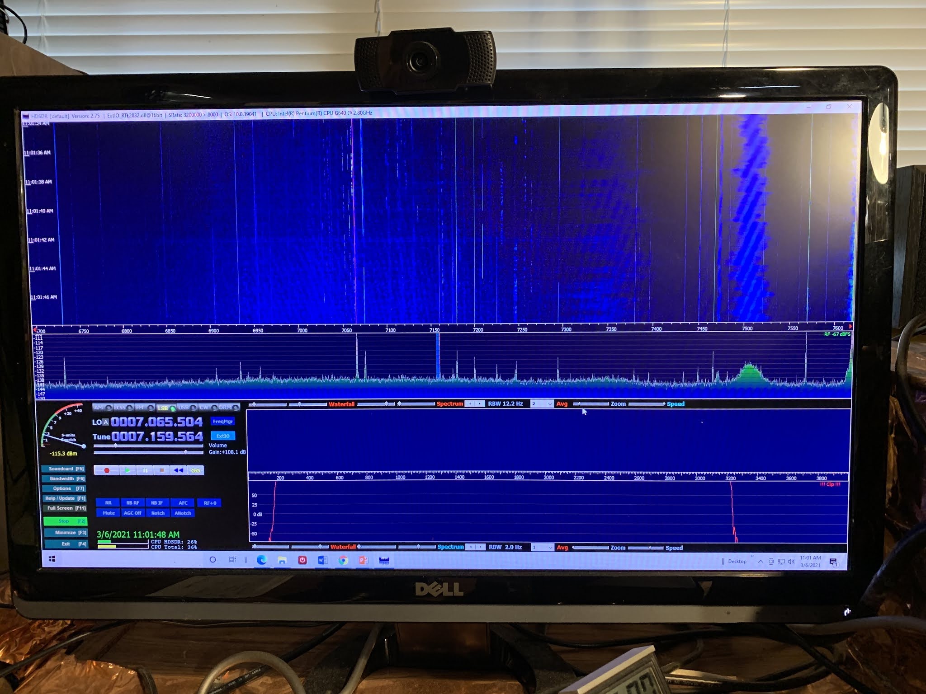Expand the lower Avg dropdown showing 1
Screen dimensions: 926x694
pyautogui.click(x=550, y=547)
